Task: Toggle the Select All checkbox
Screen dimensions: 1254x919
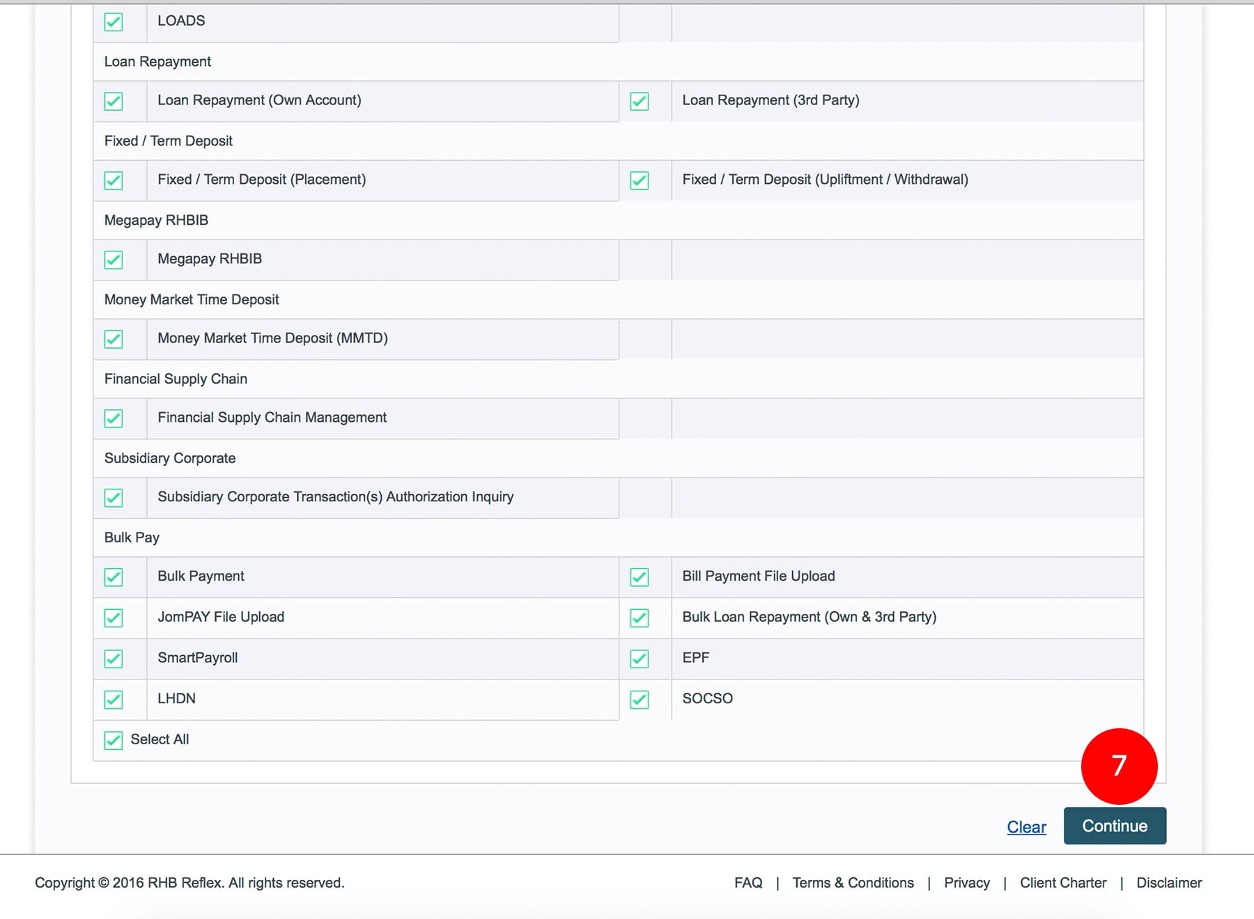Action: 114,741
